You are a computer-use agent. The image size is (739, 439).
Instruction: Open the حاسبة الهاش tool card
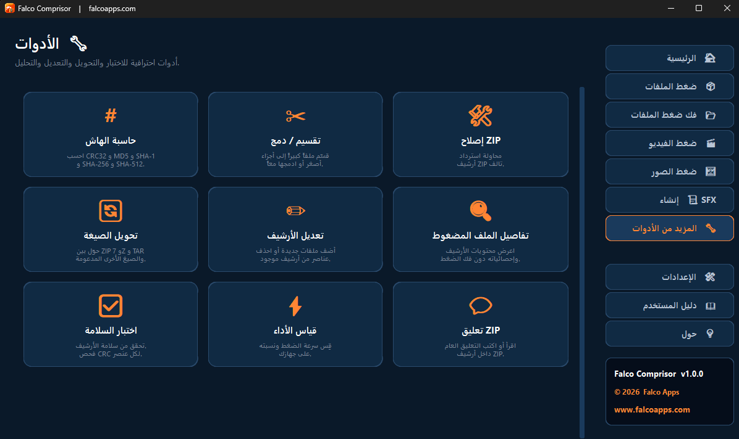click(111, 134)
